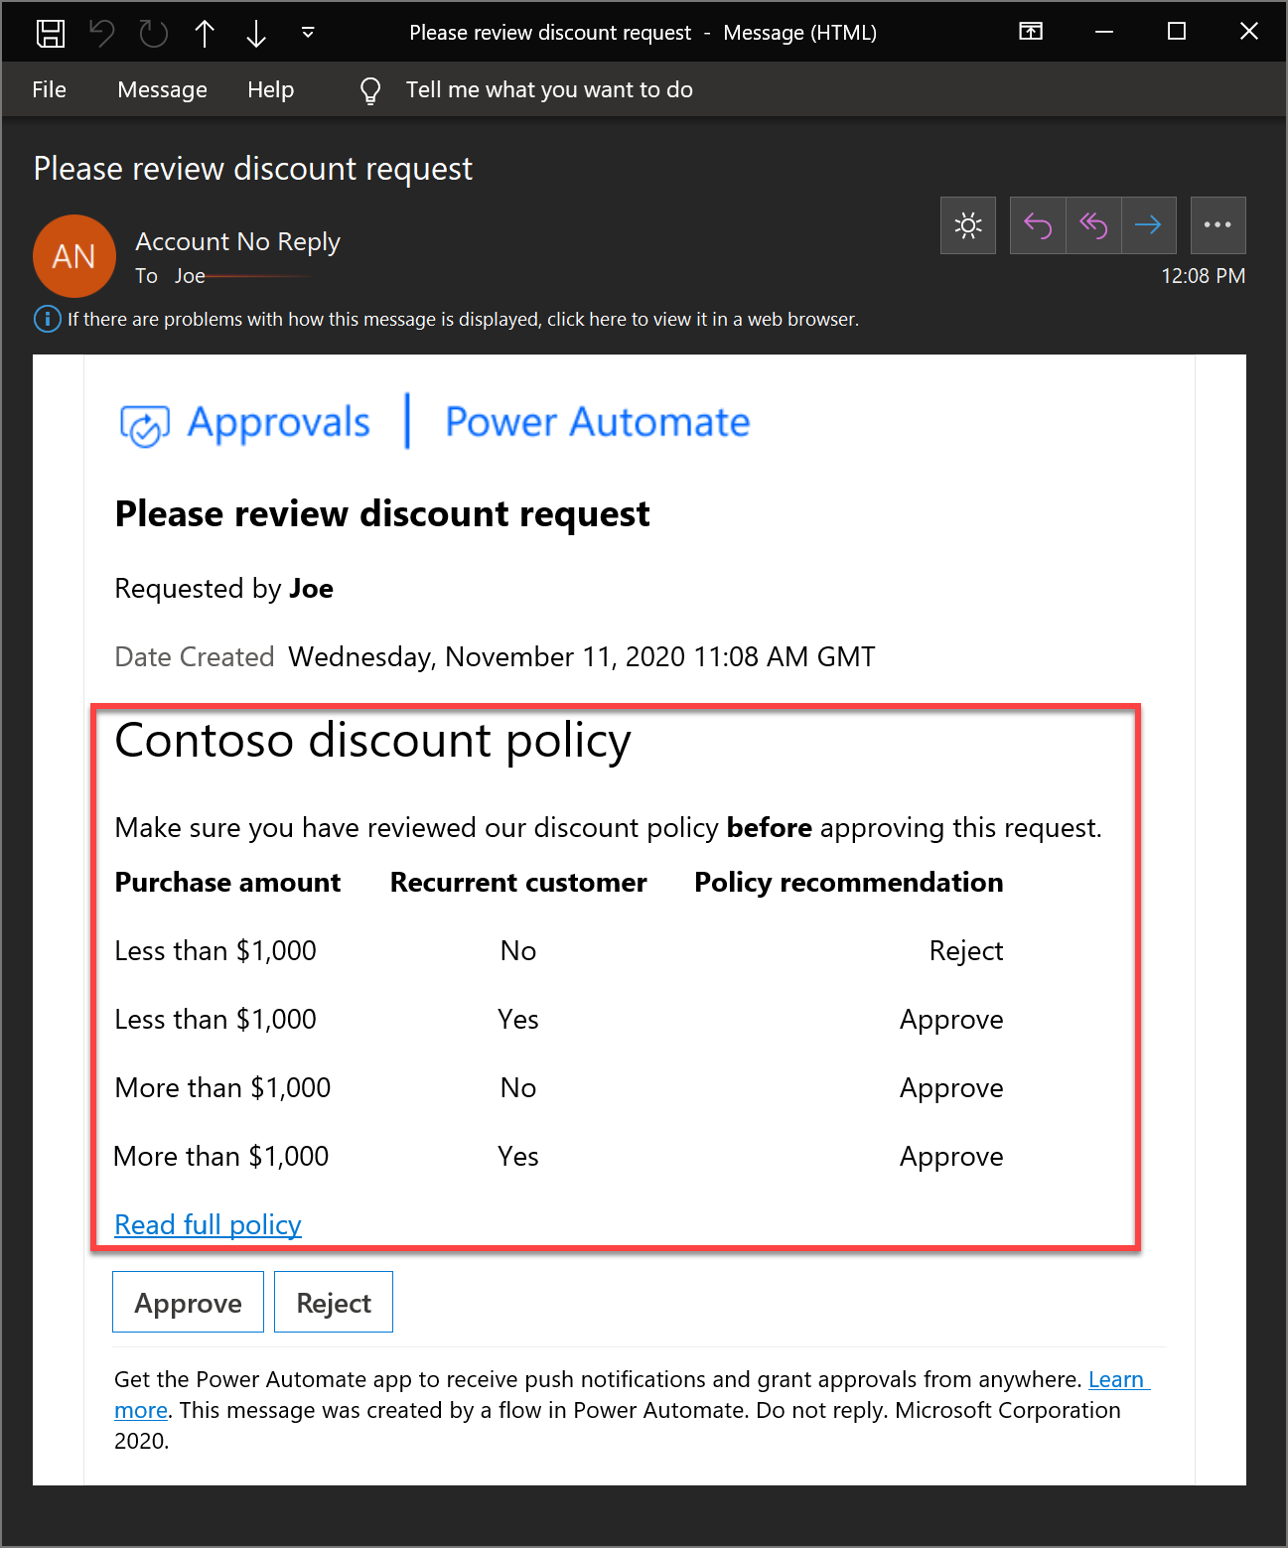Image resolution: width=1288 pixels, height=1548 pixels.
Task: Click Tell me what you want to do
Action: pos(549,89)
